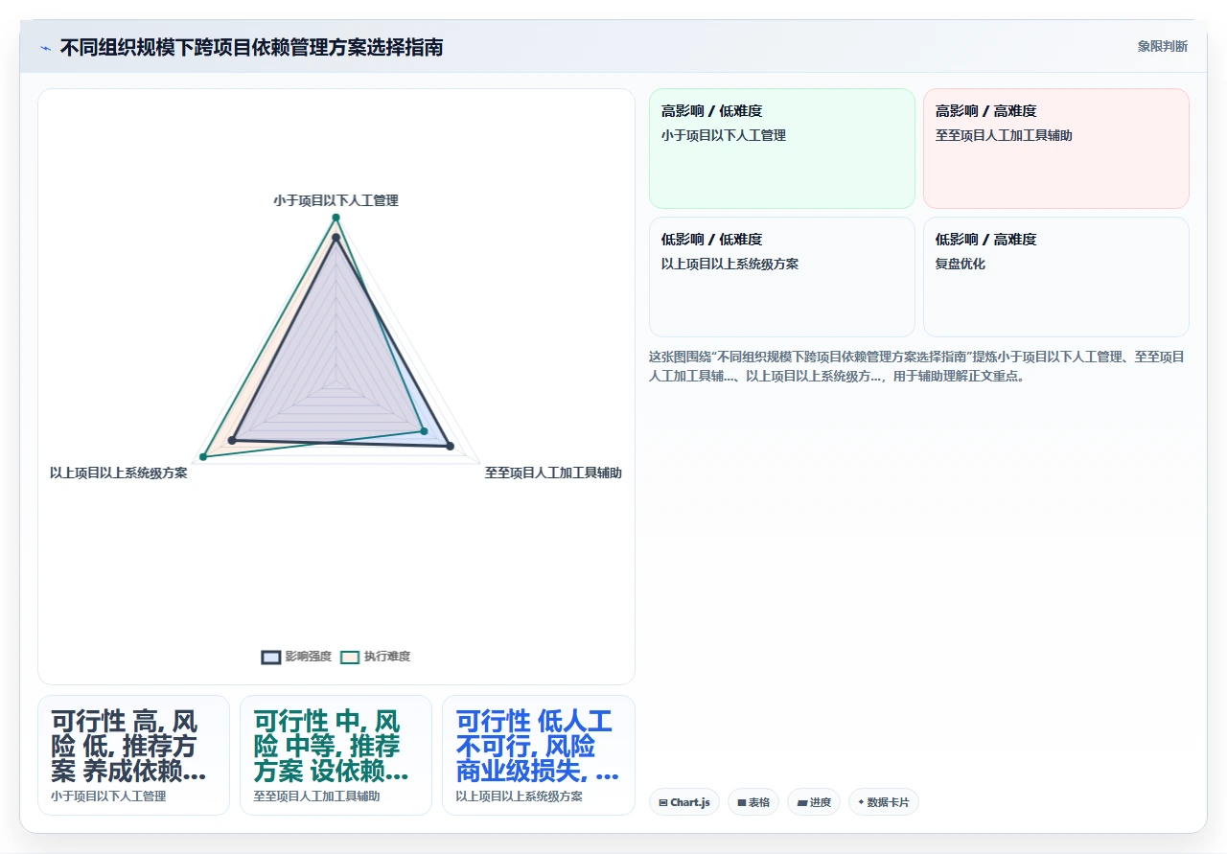Click the bottom-left teal radar data point

tap(203, 456)
